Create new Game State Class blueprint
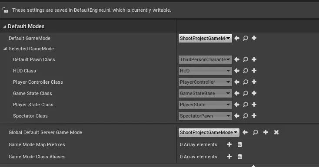319x167 pixels. [x=254, y=93]
